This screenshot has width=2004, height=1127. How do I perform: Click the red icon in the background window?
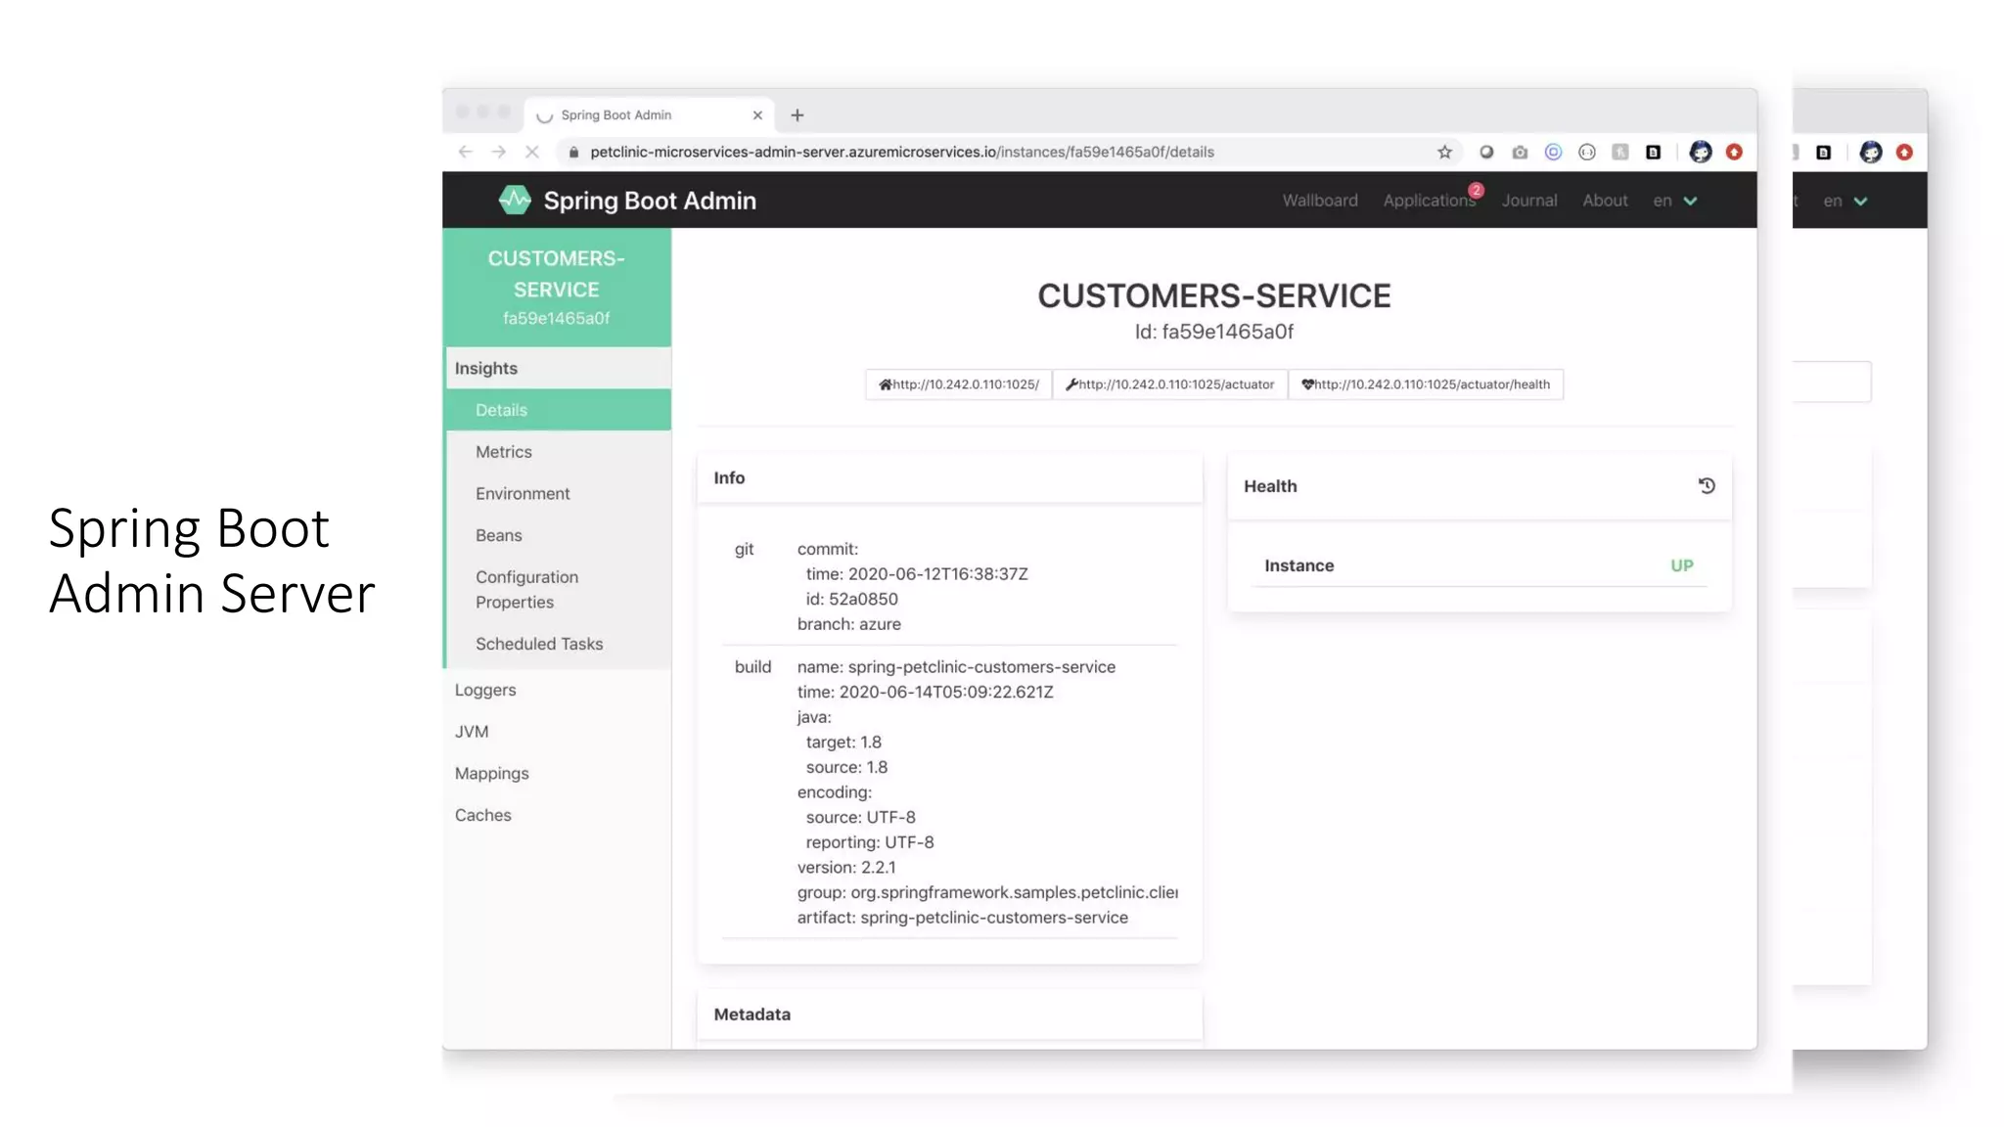point(1904,152)
